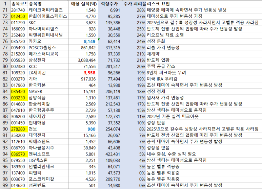
Task: Select red value 3,558 for LX세미콘
Action: pos(83,73)
